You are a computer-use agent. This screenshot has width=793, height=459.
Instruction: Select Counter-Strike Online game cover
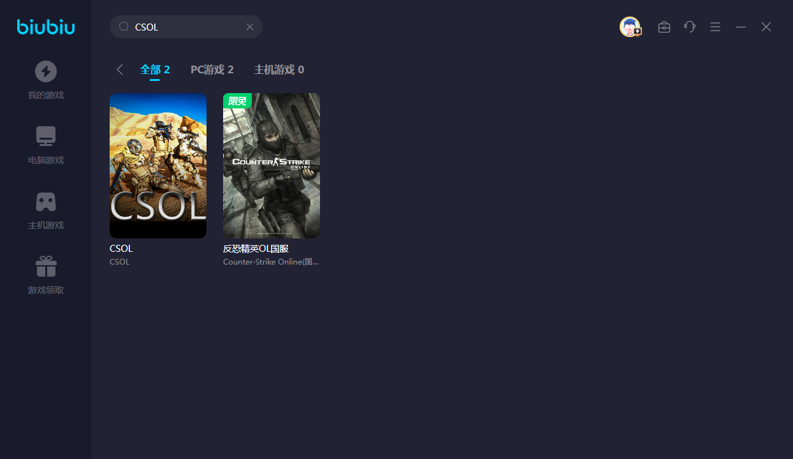(272, 166)
